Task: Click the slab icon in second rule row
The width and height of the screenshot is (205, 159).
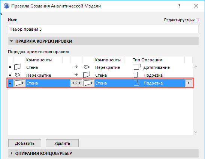Action: (x=18, y=75)
